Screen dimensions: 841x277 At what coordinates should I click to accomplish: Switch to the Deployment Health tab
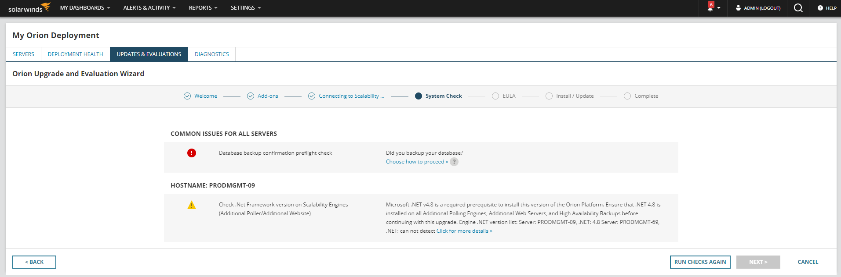click(76, 54)
